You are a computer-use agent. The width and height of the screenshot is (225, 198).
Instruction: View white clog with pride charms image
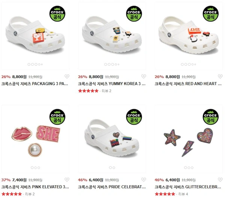click(112, 138)
